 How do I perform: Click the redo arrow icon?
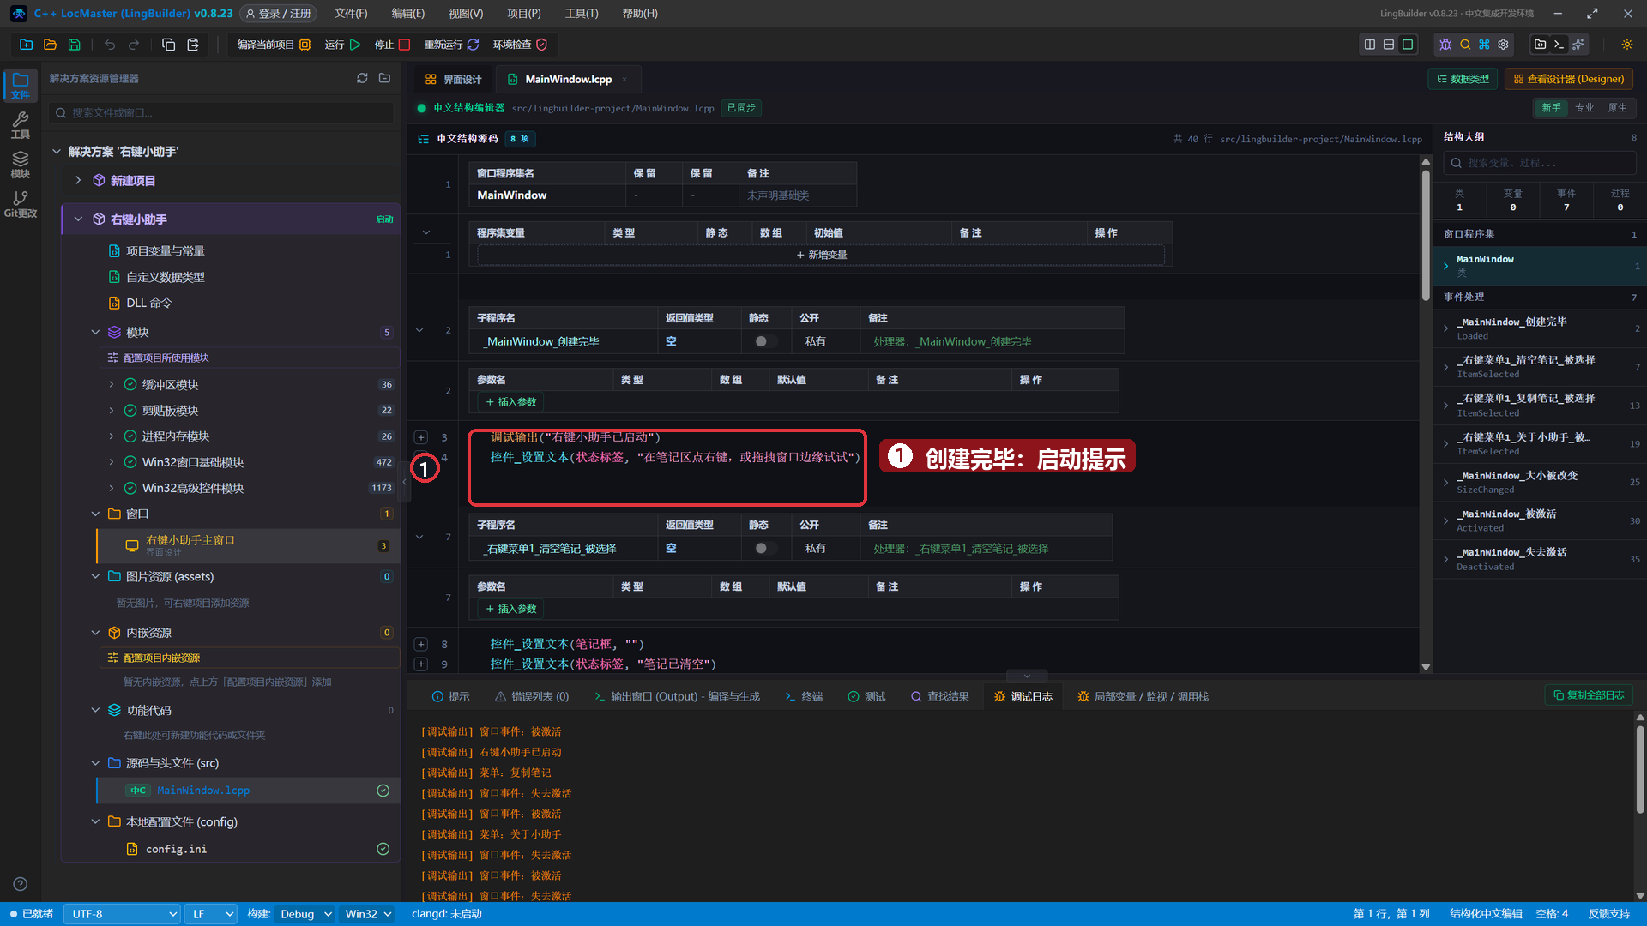pyautogui.click(x=134, y=45)
